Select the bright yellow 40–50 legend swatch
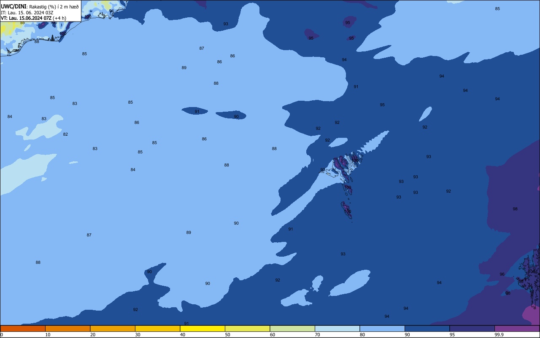The image size is (540, 338). coord(202,328)
